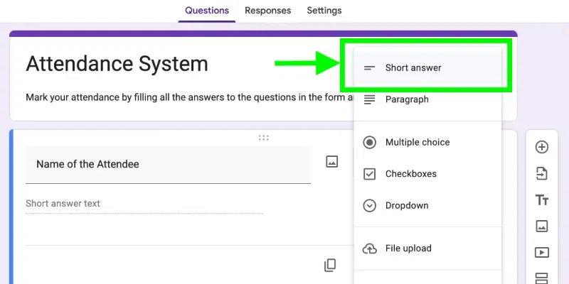Image resolution: width=569 pixels, height=284 pixels.
Task: Click the duplicate question icon
Action: tap(330, 265)
